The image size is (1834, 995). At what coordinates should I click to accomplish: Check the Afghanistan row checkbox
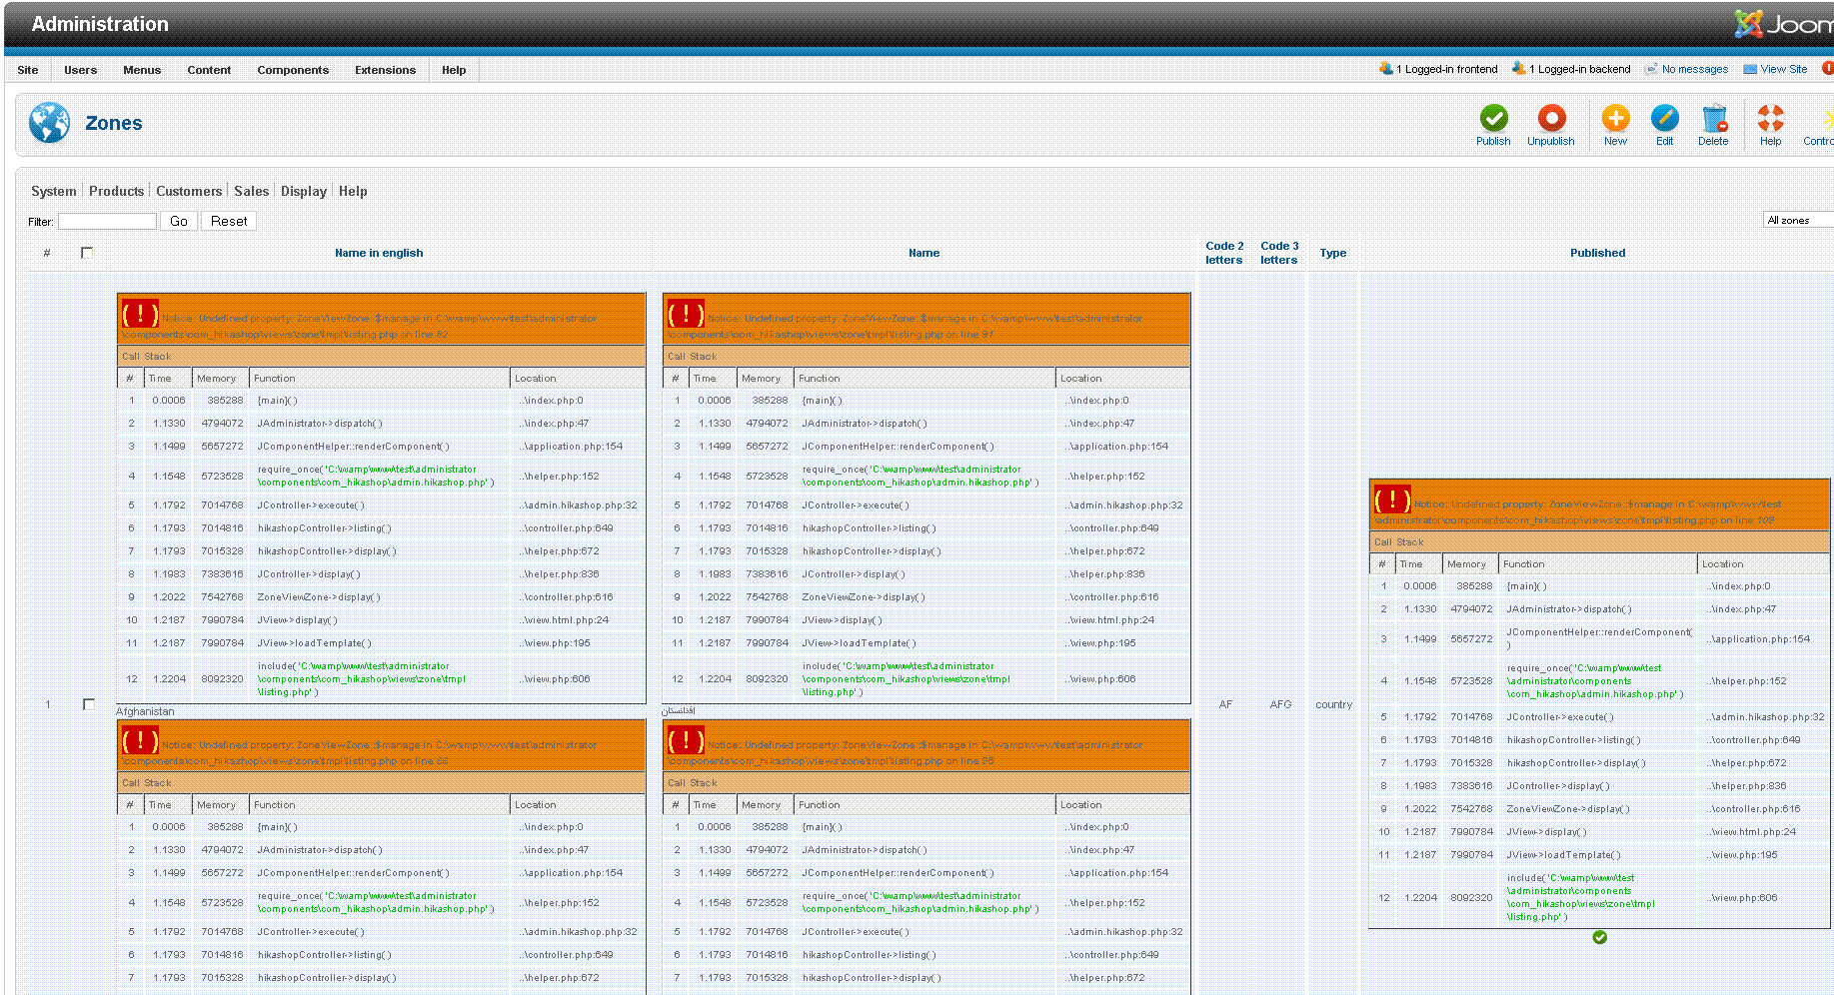(88, 704)
